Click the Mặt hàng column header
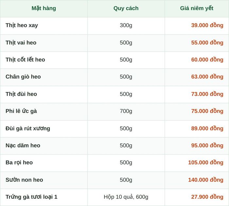This screenshot has width=229, height=206. tap(44, 8)
